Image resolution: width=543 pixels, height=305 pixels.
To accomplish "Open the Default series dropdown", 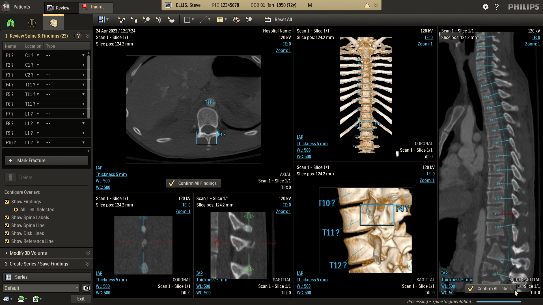I will [x=41, y=288].
